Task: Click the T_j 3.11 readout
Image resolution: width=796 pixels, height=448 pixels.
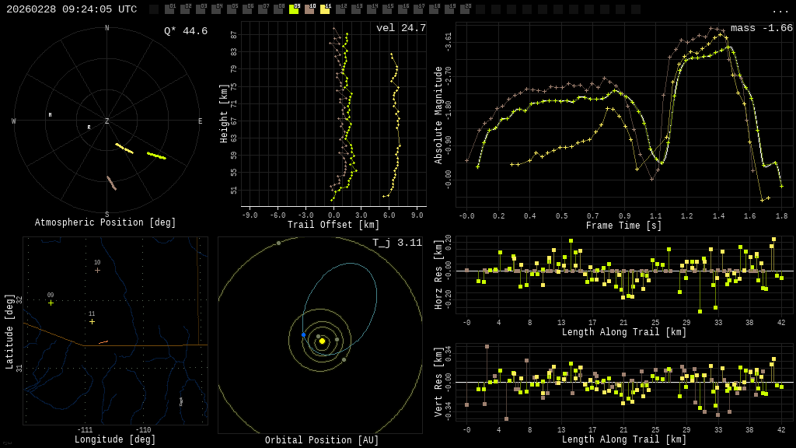Action: [x=396, y=243]
